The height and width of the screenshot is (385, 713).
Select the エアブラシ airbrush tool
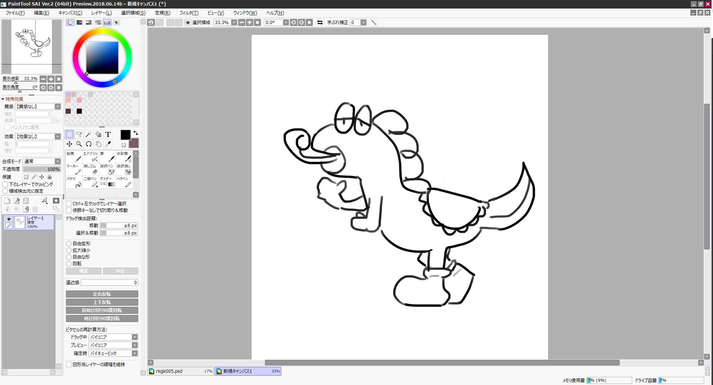pos(91,157)
